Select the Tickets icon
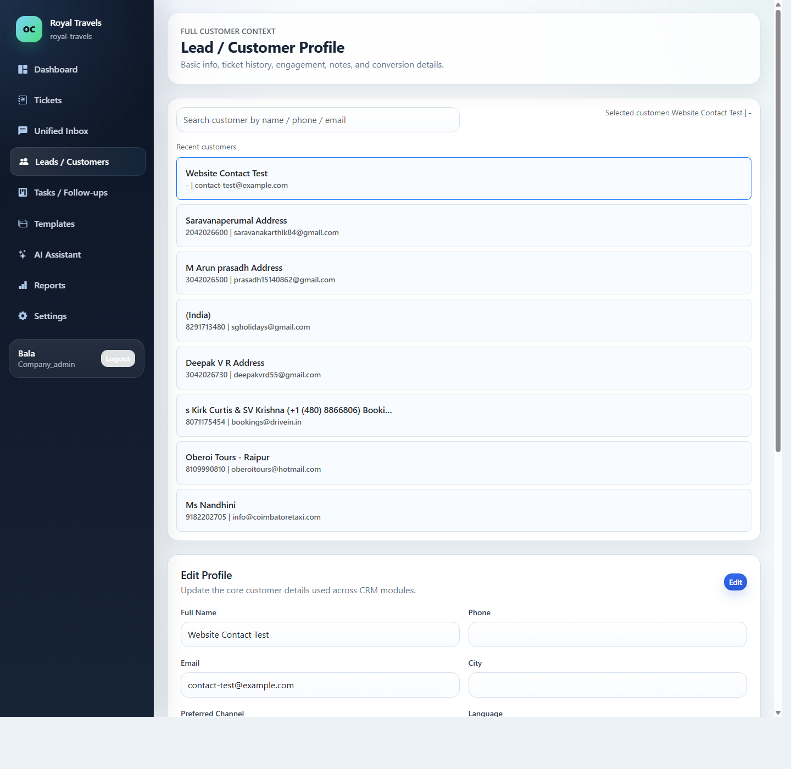Viewport: 791px width, 769px height. click(23, 100)
